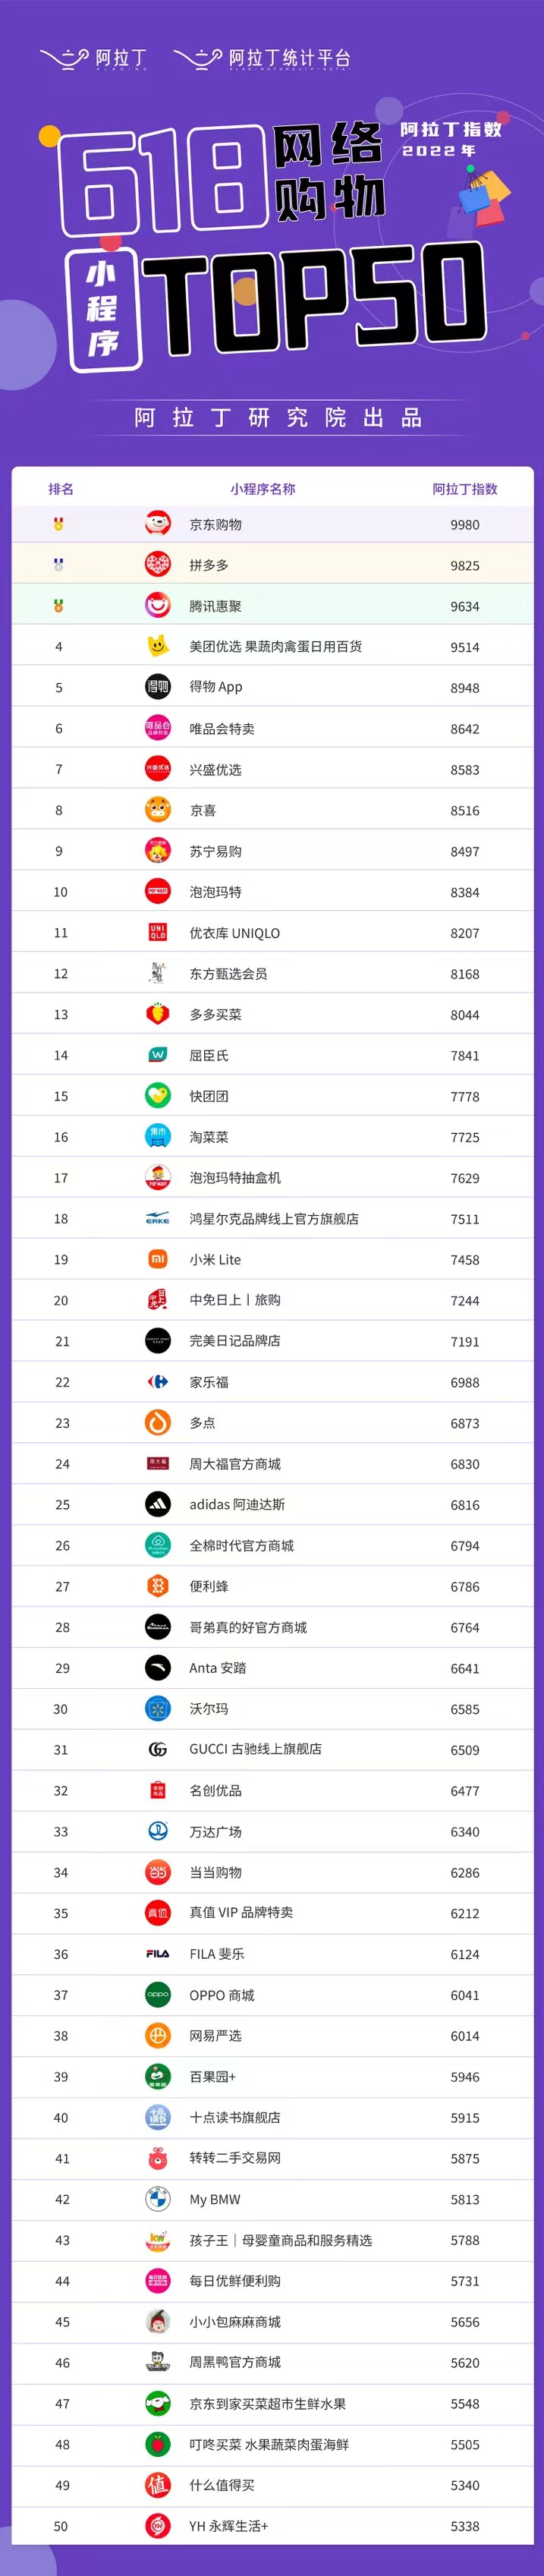
Task: Click the 得物 App name text
Action: 216,687
